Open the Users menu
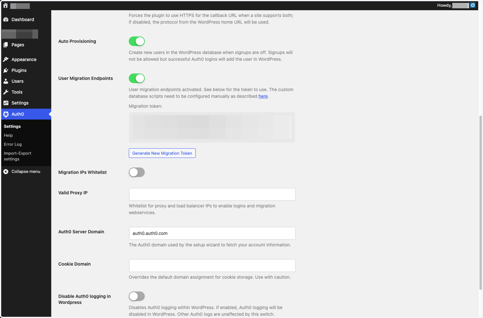This screenshot has width=483, height=318. tap(26, 81)
